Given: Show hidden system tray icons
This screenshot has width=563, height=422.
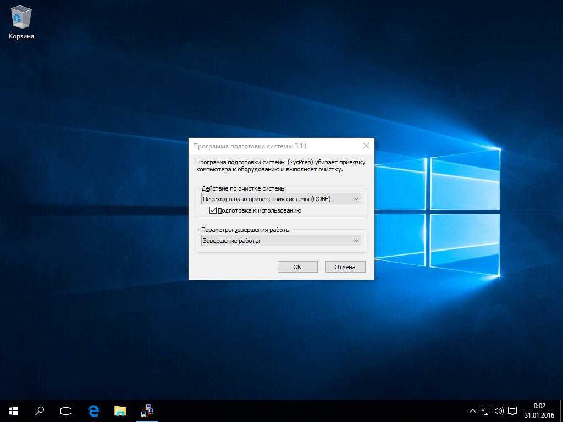Looking at the screenshot, I should pyautogui.click(x=473, y=411).
